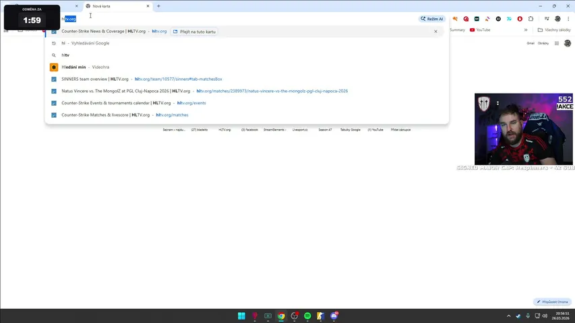Open the Seznam shortcut tile
Screen dimensions: 575x323
174,130
